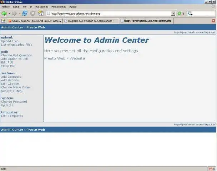This screenshot has width=217, height=171.
Task: Click the Generate Menu link
Action: [x=12, y=91]
